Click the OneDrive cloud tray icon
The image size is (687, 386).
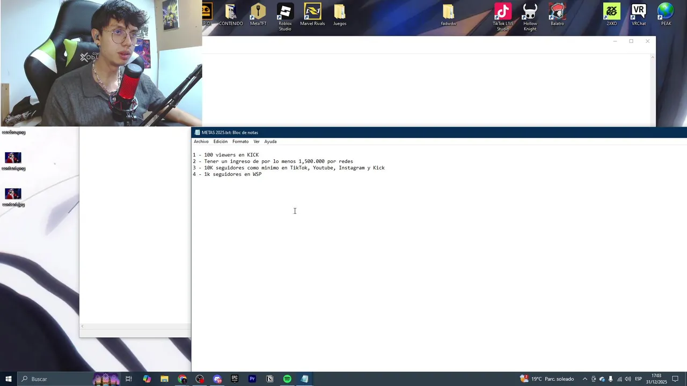tap(602, 379)
